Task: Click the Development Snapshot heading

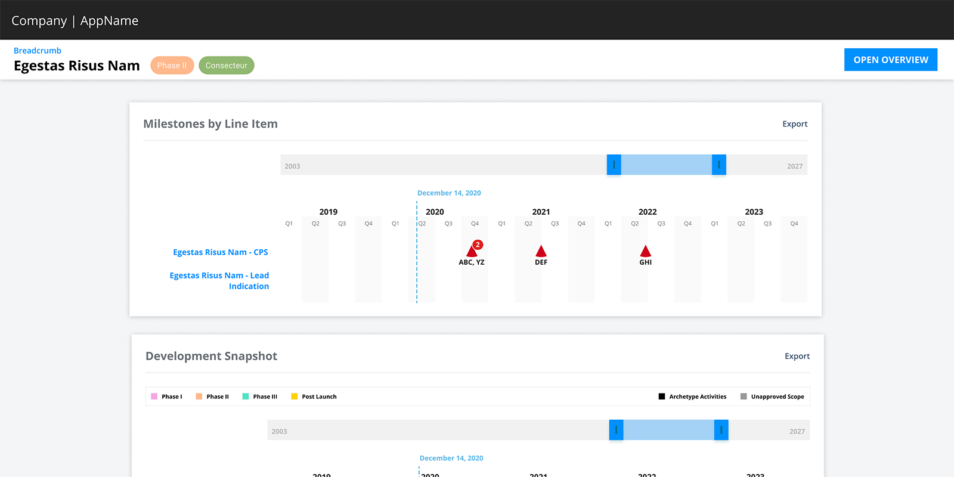Action: [x=212, y=356]
